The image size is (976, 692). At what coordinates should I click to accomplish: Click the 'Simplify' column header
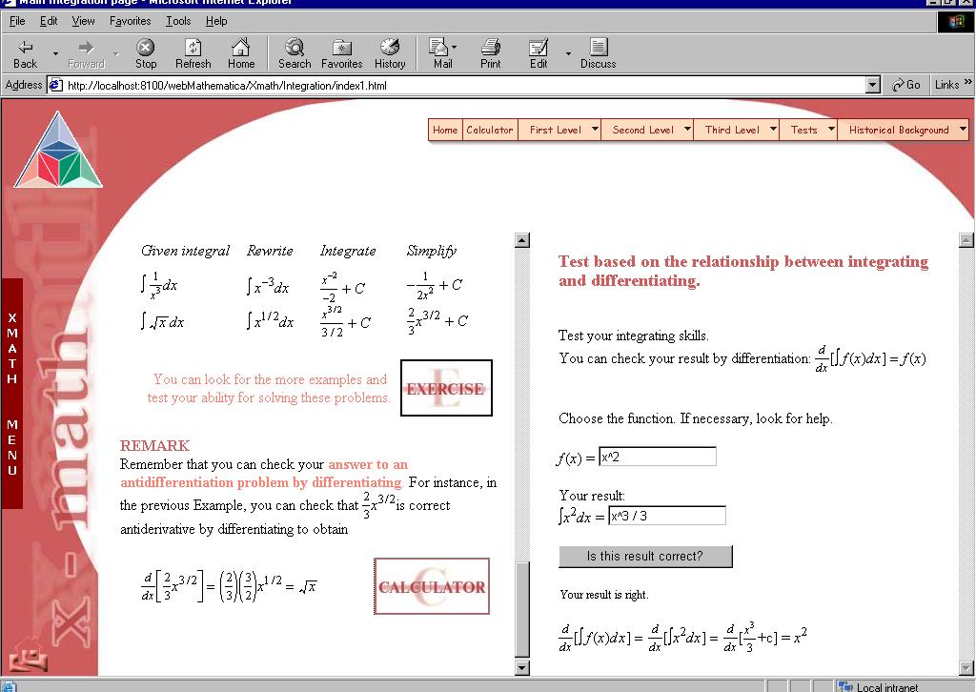tap(432, 251)
